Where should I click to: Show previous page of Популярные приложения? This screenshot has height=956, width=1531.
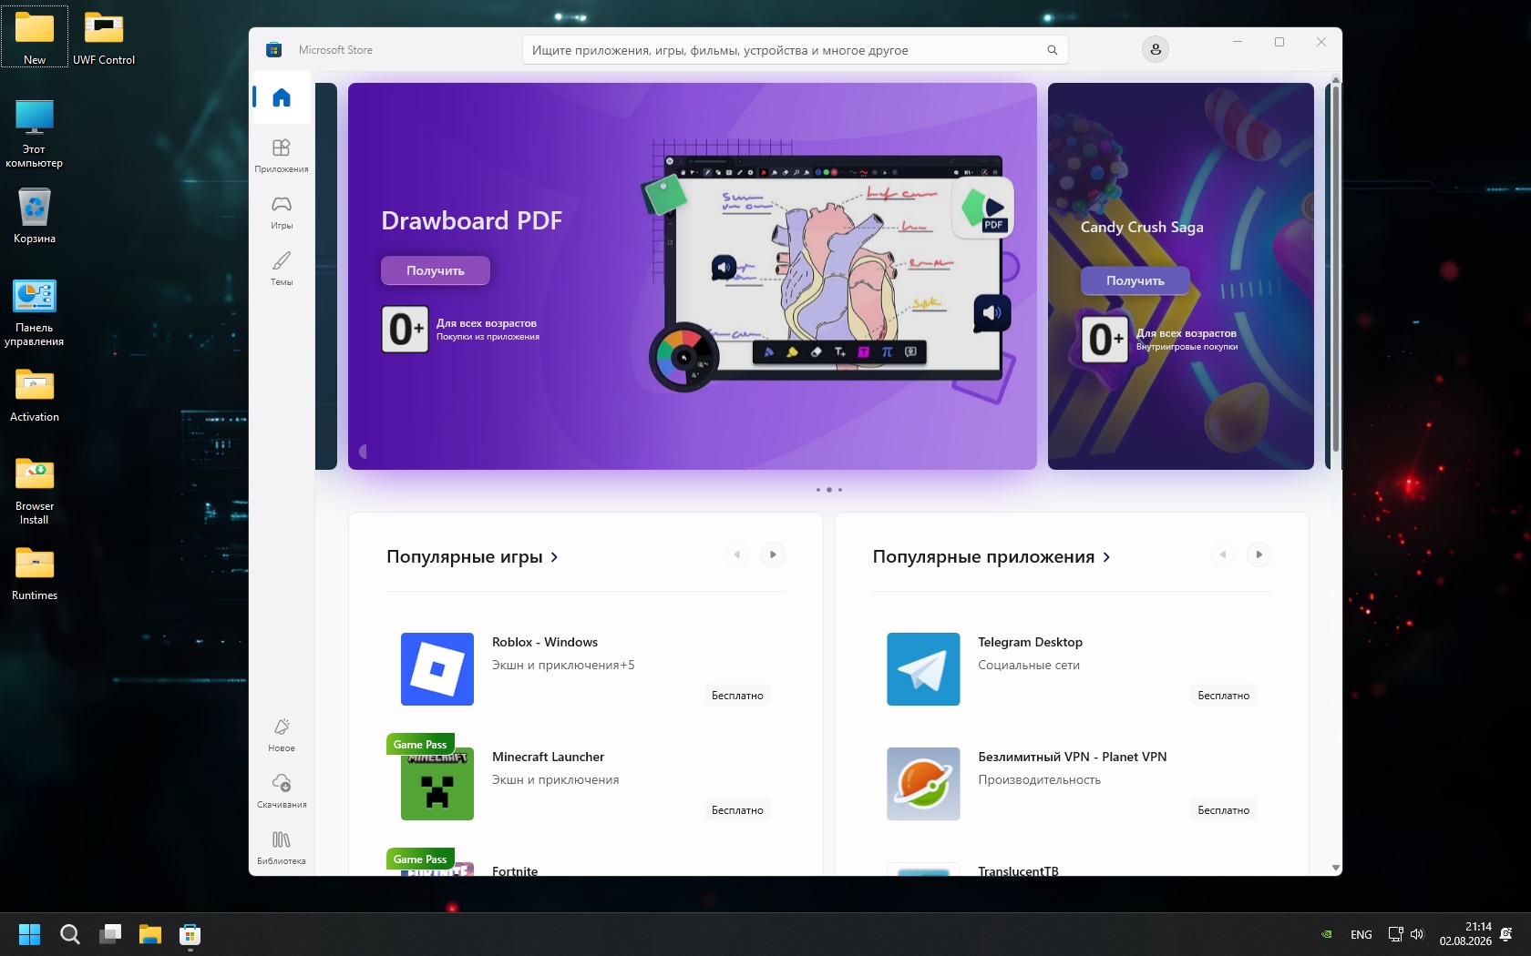(x=1223, y=554)
